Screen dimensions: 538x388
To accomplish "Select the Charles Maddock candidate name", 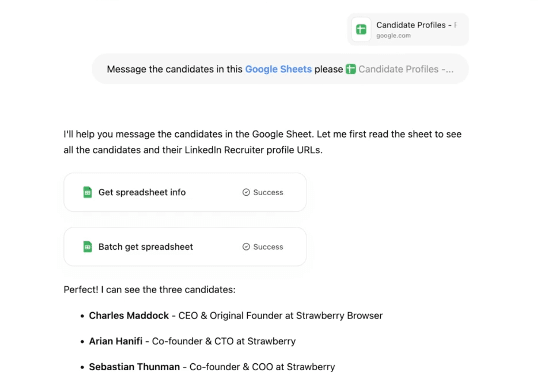I will (129, 316).
